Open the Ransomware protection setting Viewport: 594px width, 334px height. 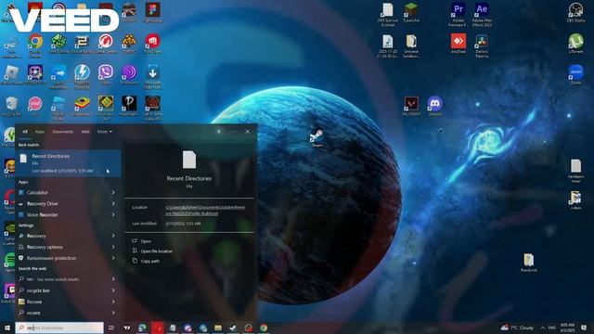tap(62, 258)
